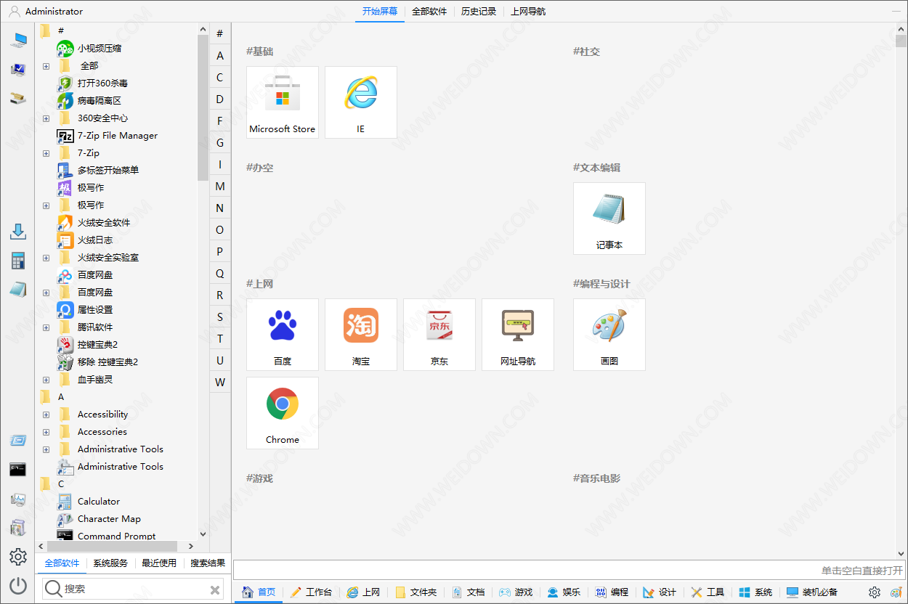Image resolution: width=908 pixels, height=604 pixels.
Task: Open the 记事本 notepad tile
Action: pyautogui.click(x=609, y=219)
